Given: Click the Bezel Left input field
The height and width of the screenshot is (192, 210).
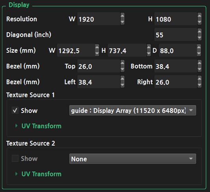Looking at the screenshot, I should (x=99, y=82).
